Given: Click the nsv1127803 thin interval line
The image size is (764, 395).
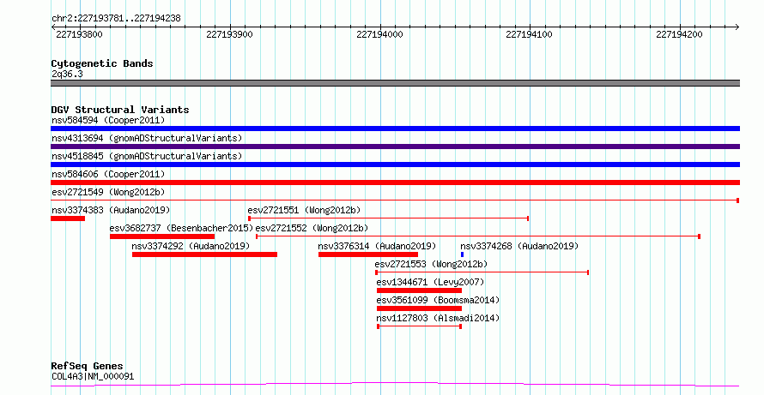Looking at the screenshot, I should tap(420, 326).
